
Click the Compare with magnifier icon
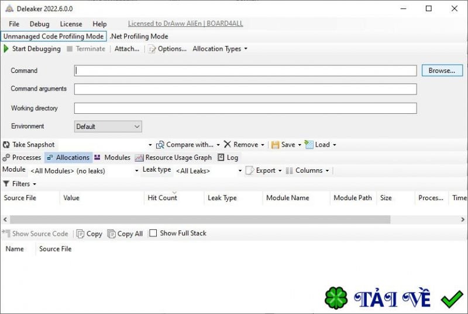[x=160, y=145]
